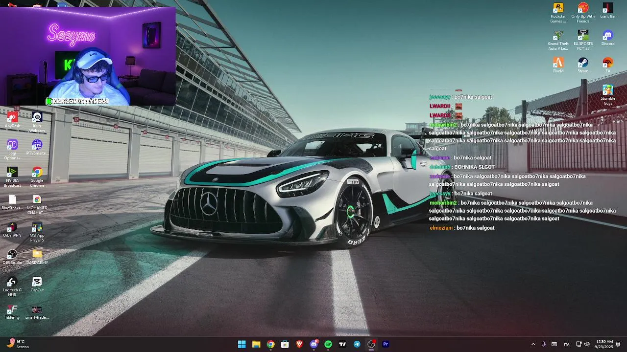
Task: Launch the Stumble Guys desktop shortcut
Action: point(608,95)
